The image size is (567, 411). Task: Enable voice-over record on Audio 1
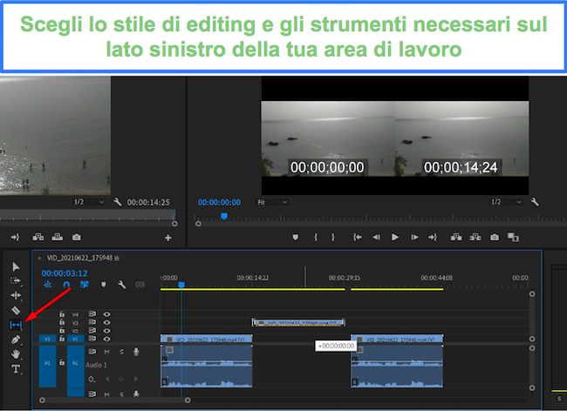(x=136, y=352)
